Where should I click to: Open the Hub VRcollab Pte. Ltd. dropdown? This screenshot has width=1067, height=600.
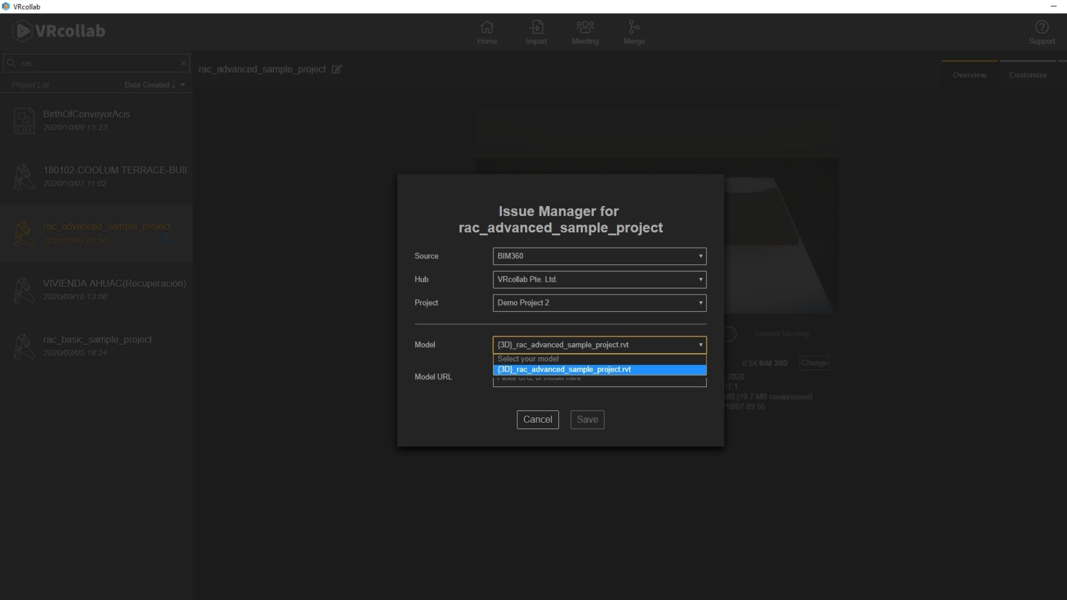599,279
